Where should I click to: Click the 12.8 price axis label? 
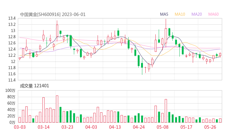tap(12, 37)
